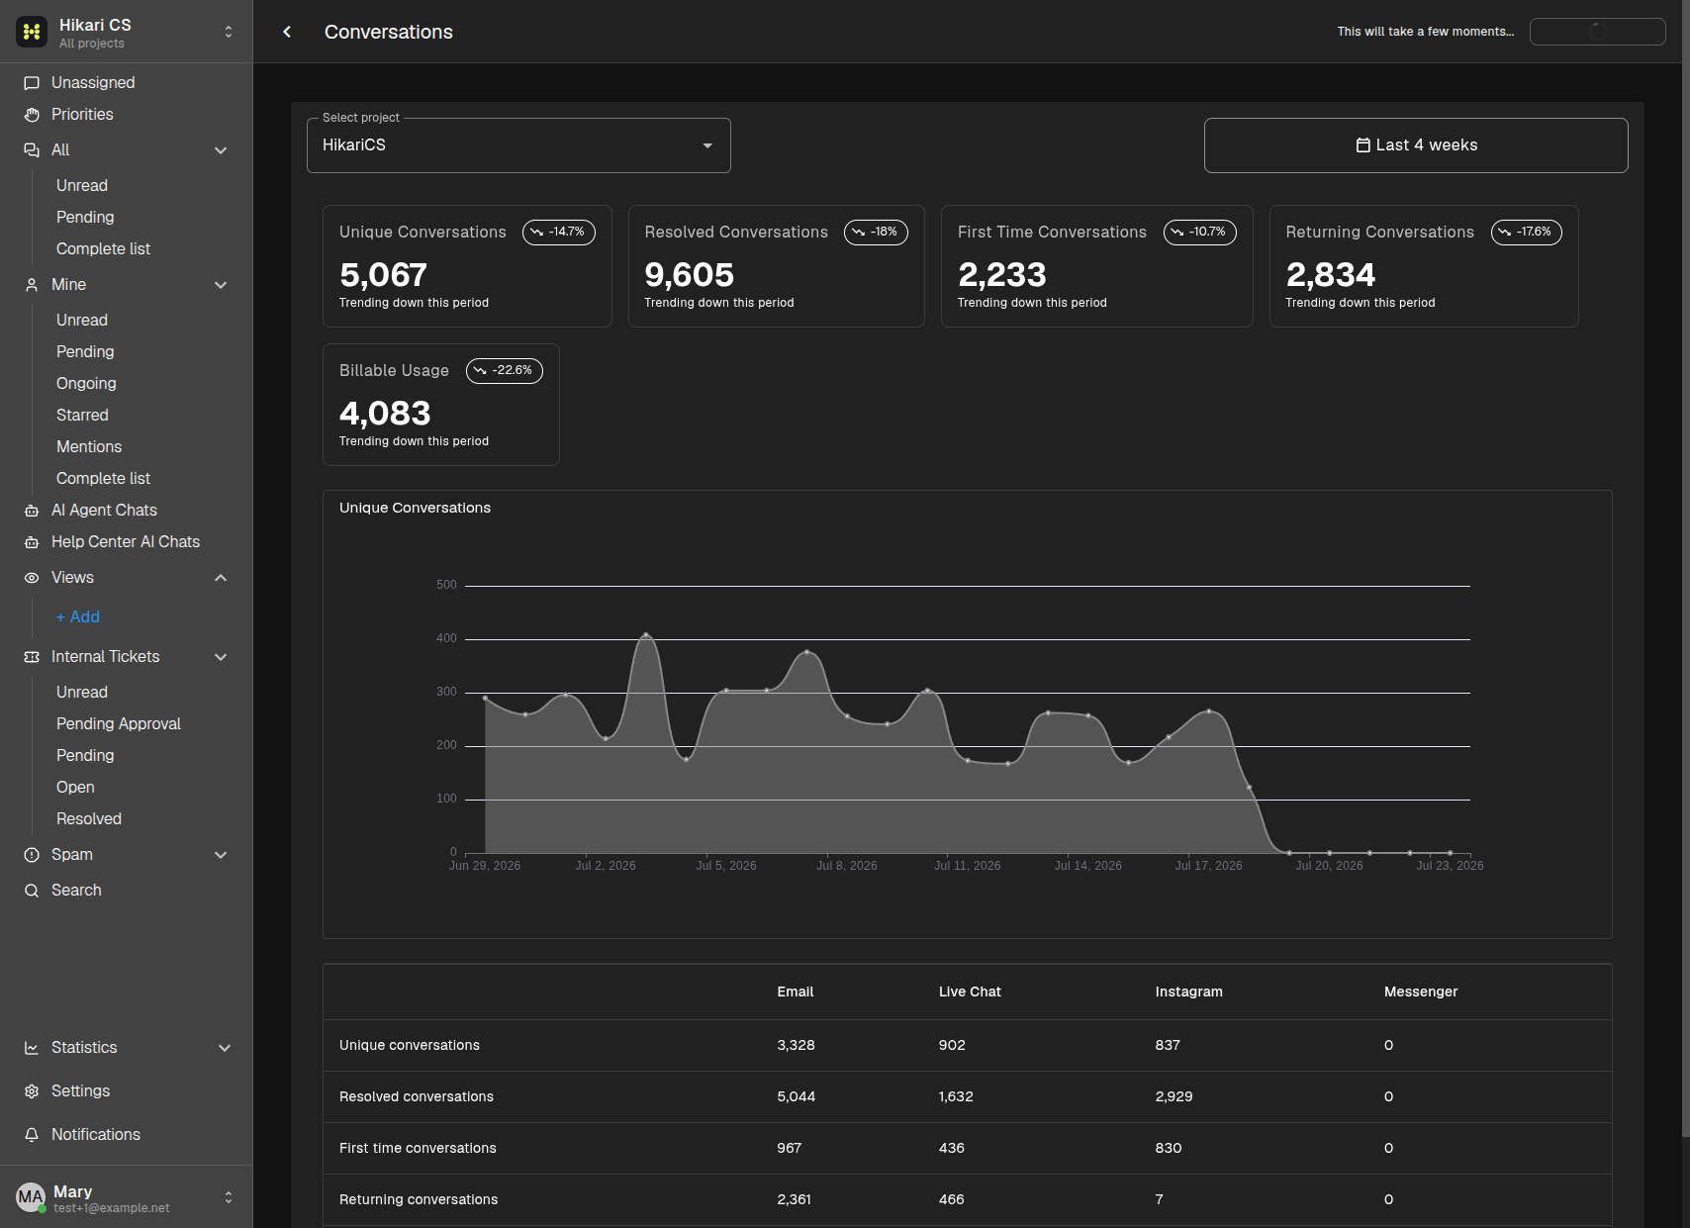Open Unread under All

[82, 186]
